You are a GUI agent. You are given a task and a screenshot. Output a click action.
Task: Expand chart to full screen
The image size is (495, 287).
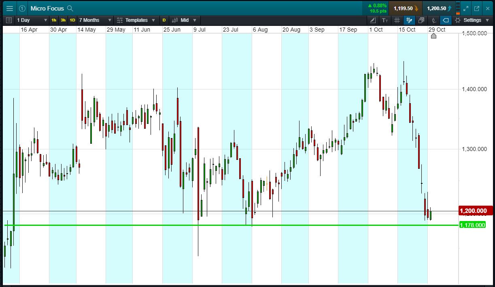point(466,8)
